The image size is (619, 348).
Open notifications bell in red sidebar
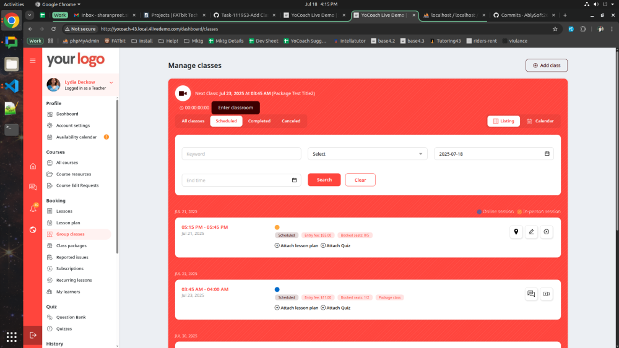point(33,209)
